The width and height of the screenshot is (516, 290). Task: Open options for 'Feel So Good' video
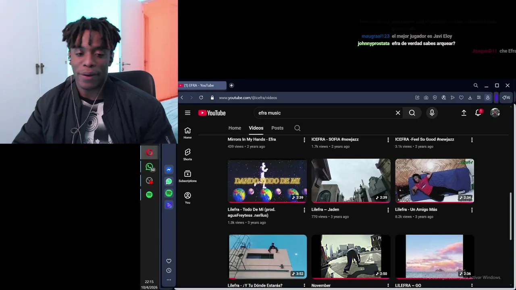(472, 140)
